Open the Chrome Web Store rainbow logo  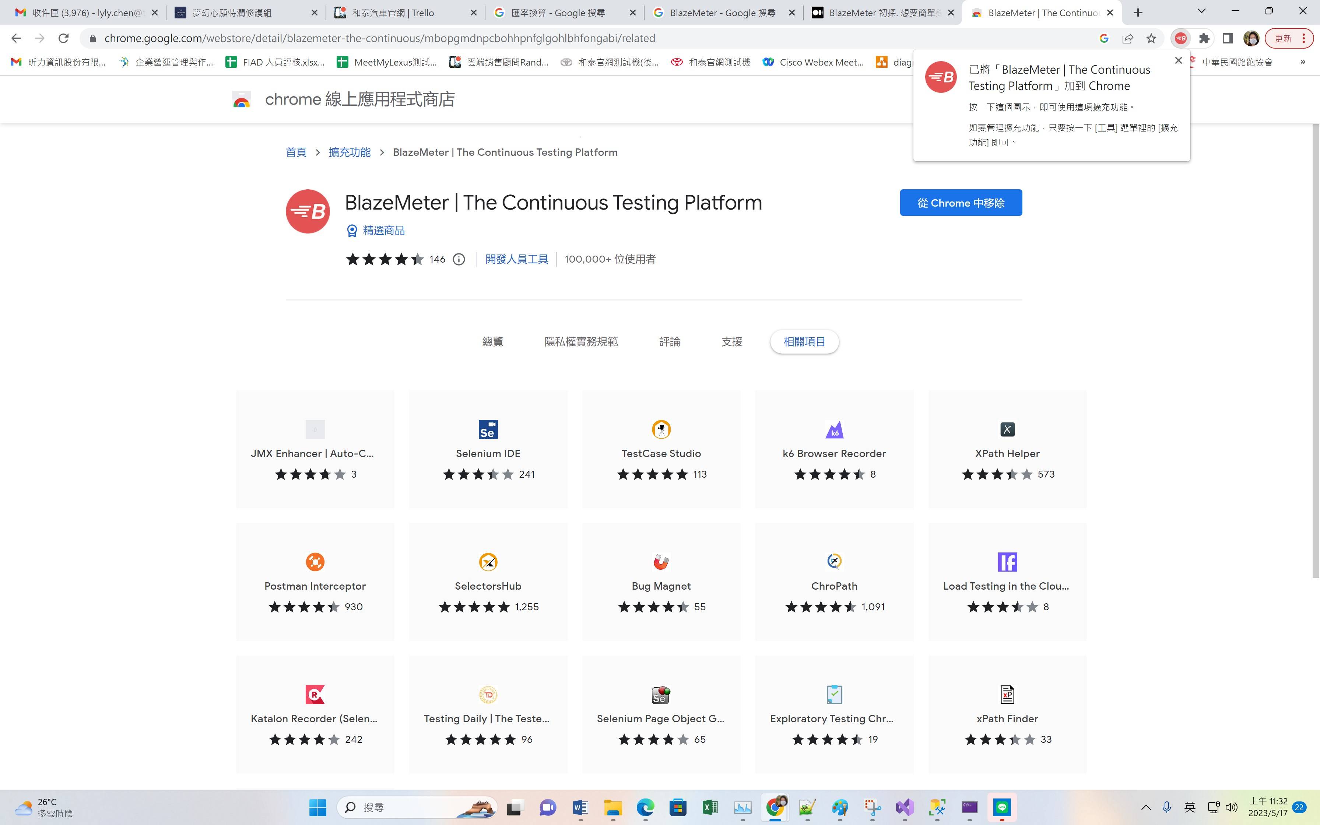pos(241,100)
